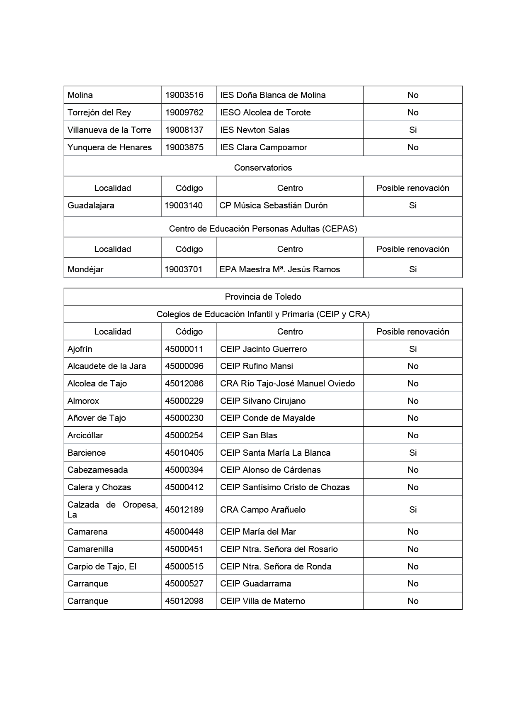This screenshot has height=728, width=514.
Task: Click 'Alcolea de Tajo' locality
Action: tap(97, 384)
